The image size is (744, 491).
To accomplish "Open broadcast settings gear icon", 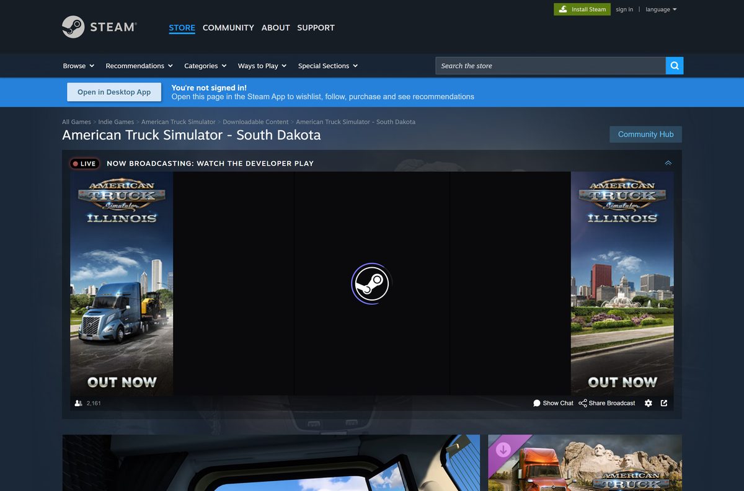I will 648,403.
